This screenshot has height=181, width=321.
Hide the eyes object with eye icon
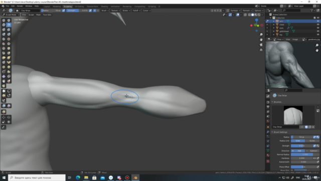click(318, 28)
